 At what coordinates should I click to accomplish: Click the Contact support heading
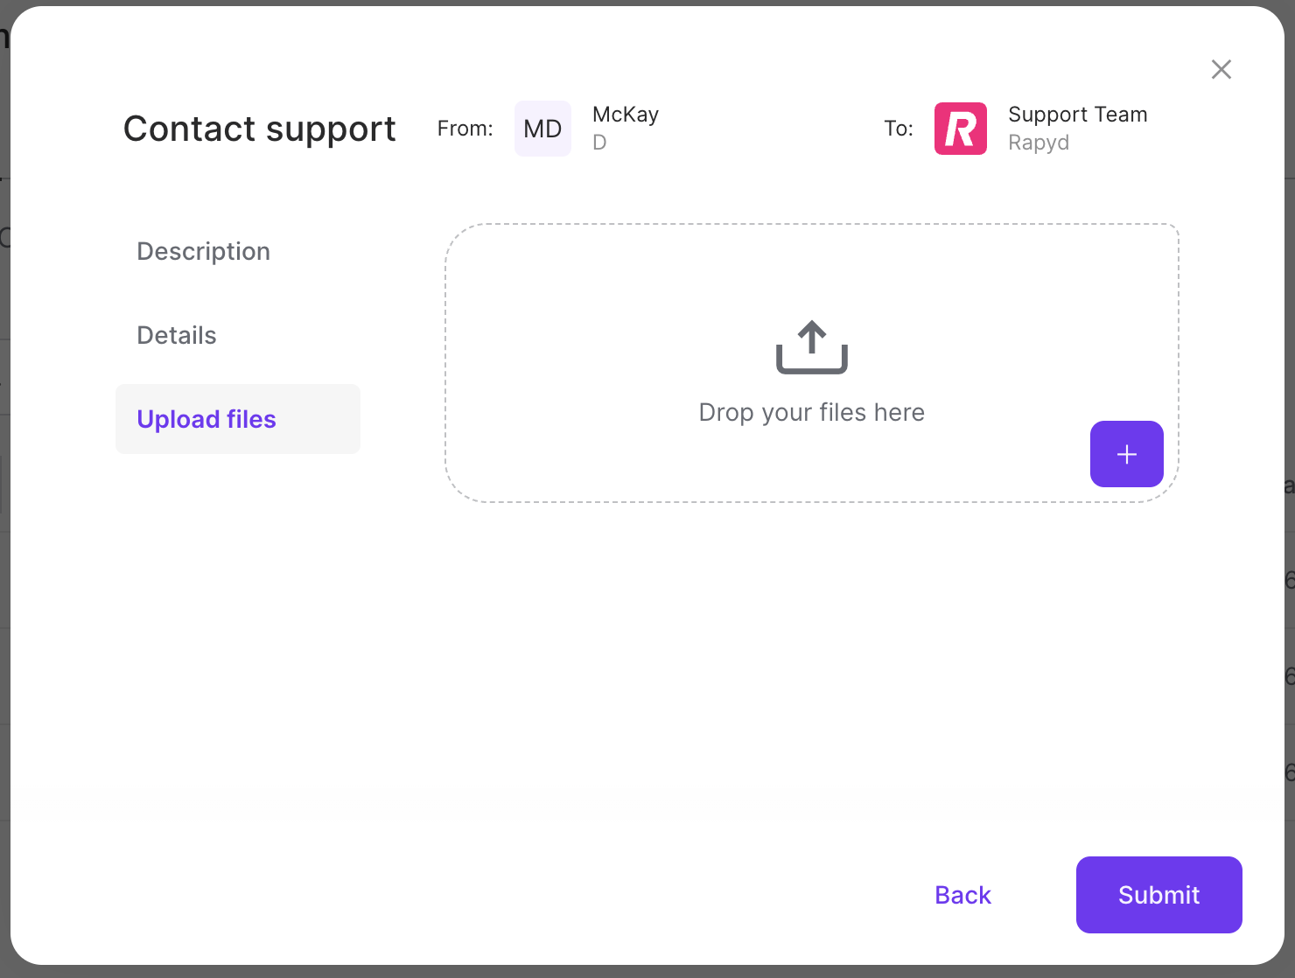click(259, 129)
